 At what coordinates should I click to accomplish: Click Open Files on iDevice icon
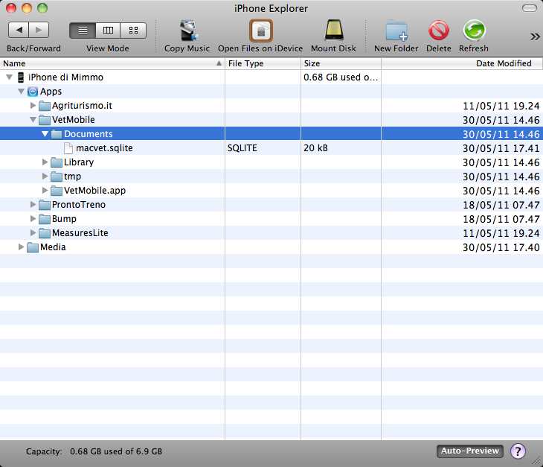pyautogui.click(x=261, y=31)
